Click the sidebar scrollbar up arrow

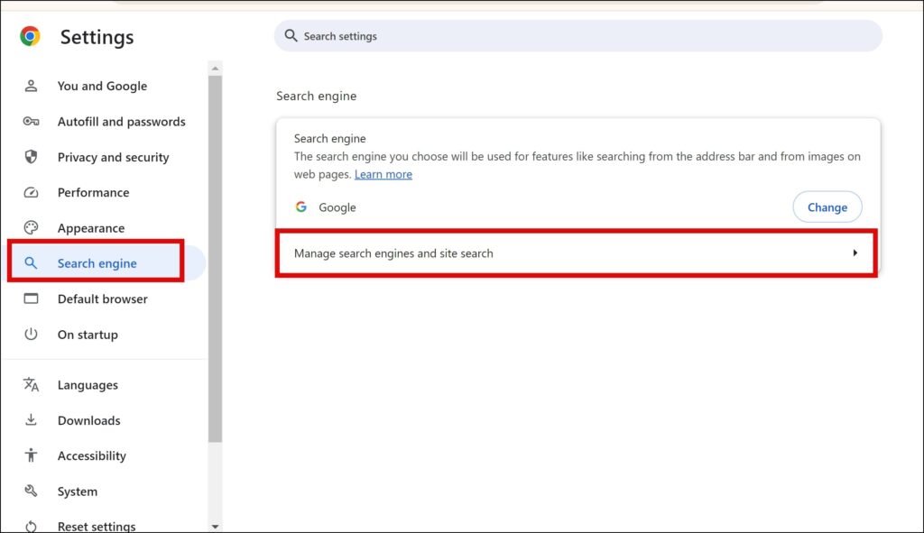215,69
